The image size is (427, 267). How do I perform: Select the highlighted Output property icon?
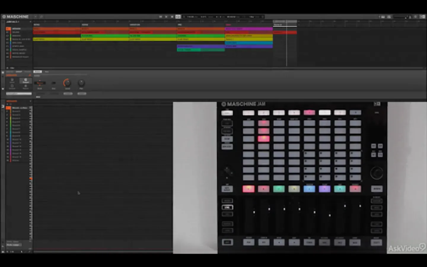click(26, 80)
